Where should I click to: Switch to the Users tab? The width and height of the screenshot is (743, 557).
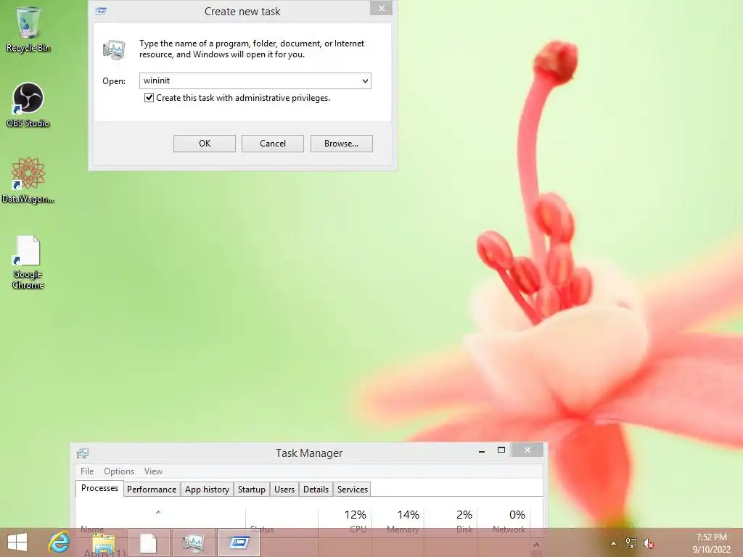[x=284, y=490]
